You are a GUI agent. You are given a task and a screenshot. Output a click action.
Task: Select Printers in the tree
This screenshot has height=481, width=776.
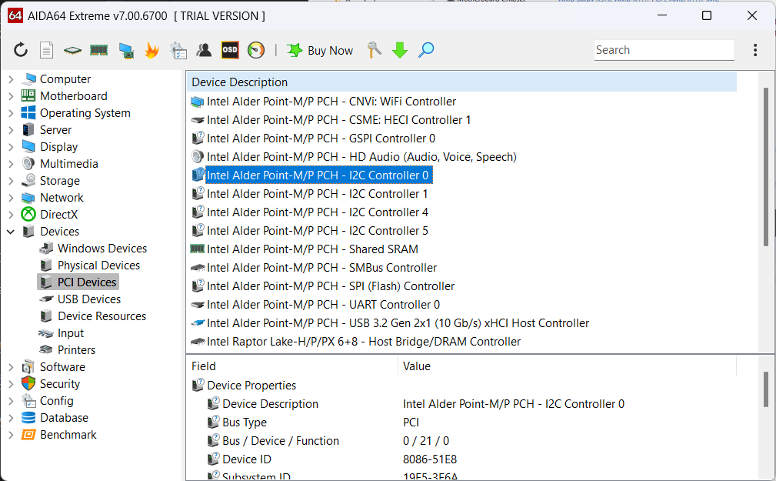tap(76, 349)
